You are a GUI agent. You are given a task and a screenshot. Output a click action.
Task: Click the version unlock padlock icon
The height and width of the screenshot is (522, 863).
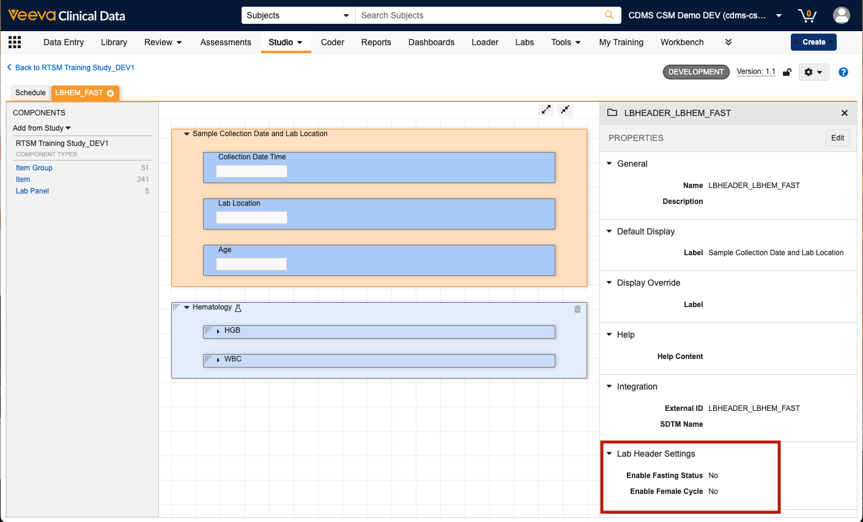[787, 72]
